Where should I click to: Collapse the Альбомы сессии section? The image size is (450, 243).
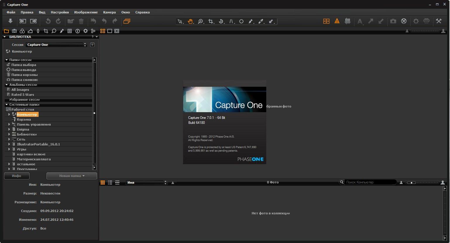(7, 85)
